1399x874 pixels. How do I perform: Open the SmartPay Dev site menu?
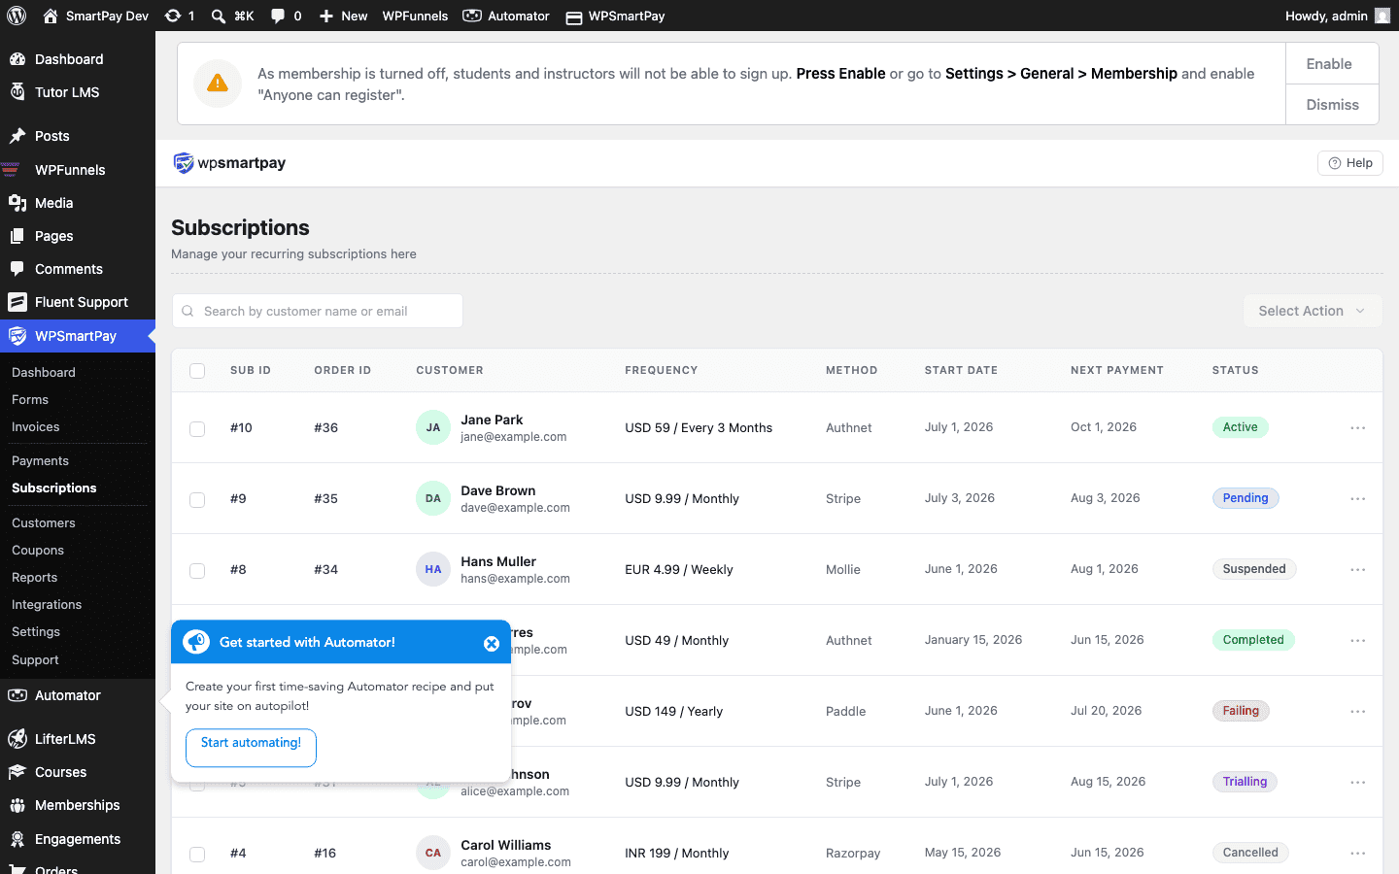tap(96, 16)
